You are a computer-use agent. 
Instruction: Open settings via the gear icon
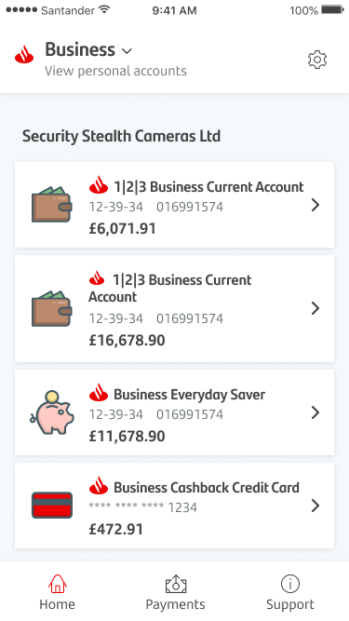point(317,60)
